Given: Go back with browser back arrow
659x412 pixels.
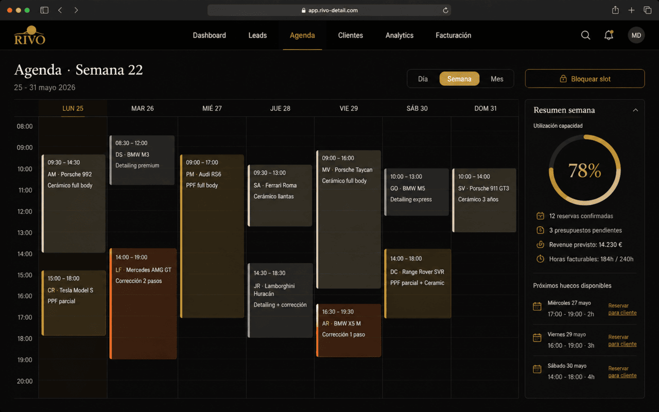Looking at the screenshot, I should pos(60,10).
